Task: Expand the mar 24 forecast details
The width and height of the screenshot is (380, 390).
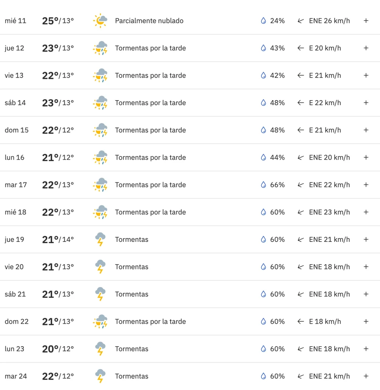Action: pyautogui.click(x=366, y=376)
